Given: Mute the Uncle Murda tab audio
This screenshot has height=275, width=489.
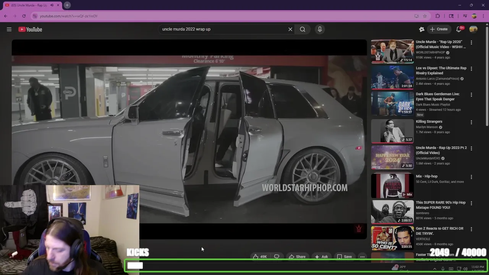Looking at the screenshot, I should click(52, 5).
